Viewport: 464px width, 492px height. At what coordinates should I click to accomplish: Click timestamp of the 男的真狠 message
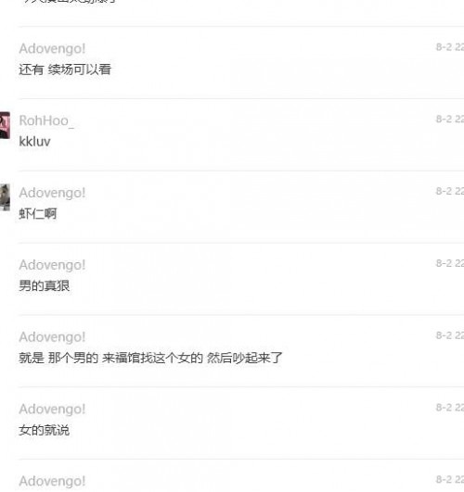(450, 263)
